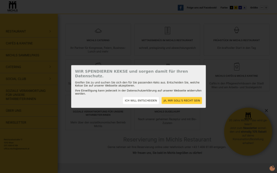Follow the 'Folge uns auf Facebook!' link
The height and width of the screenshot is (173, 277).
point(202,7)
